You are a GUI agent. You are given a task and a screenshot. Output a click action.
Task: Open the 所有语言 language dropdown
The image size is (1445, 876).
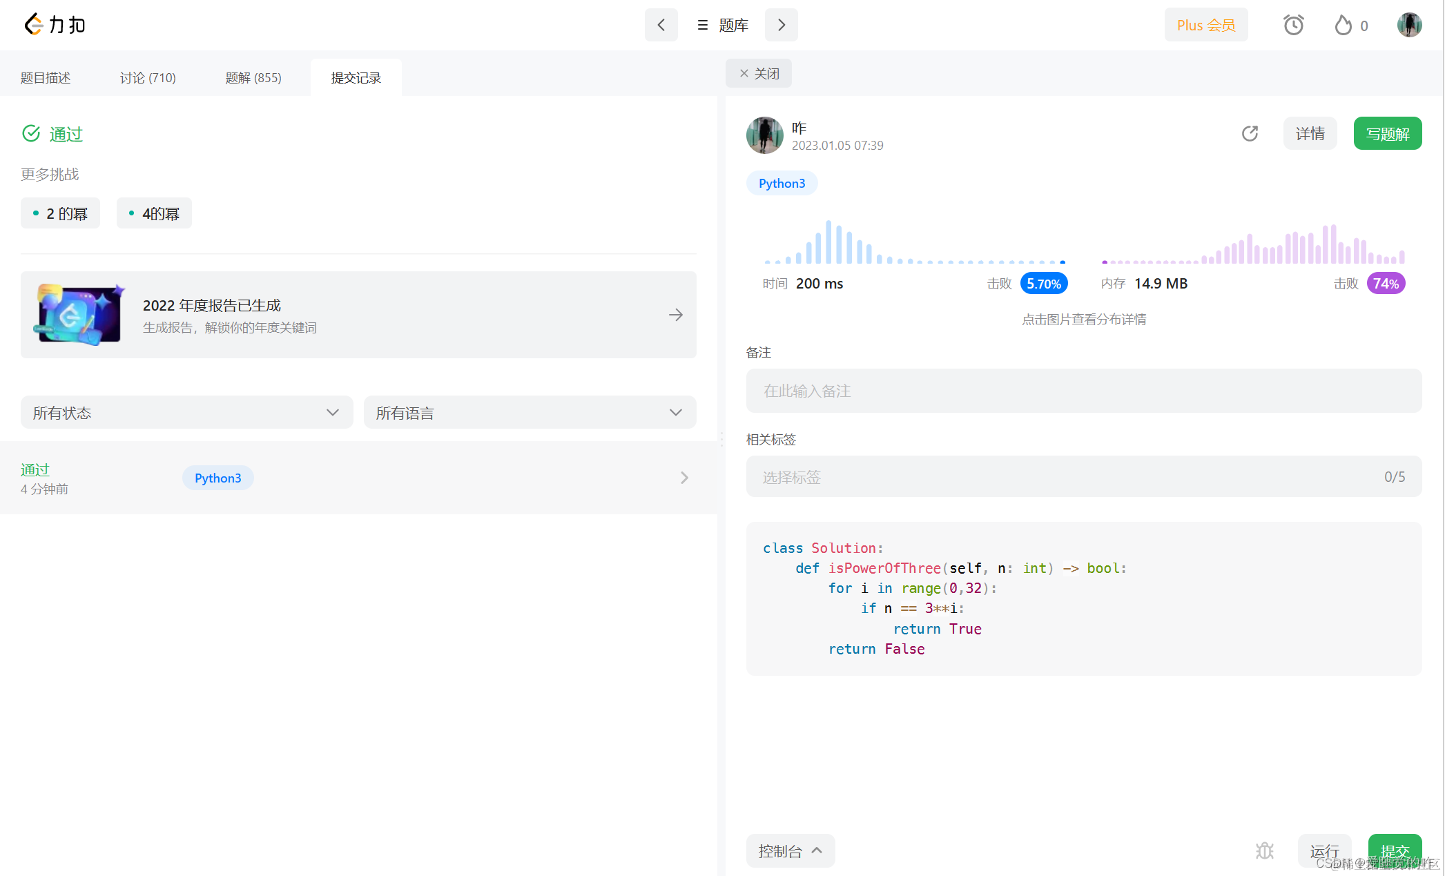[x=530, y=413]
